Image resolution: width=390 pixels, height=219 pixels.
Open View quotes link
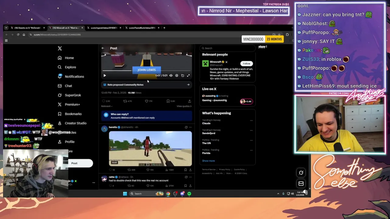click(184, 106)
